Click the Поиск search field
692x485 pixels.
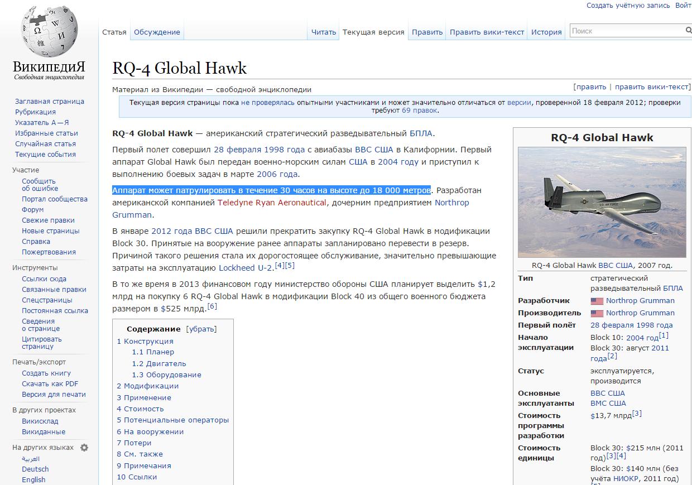pyautogui.click(x=626, y=31)
